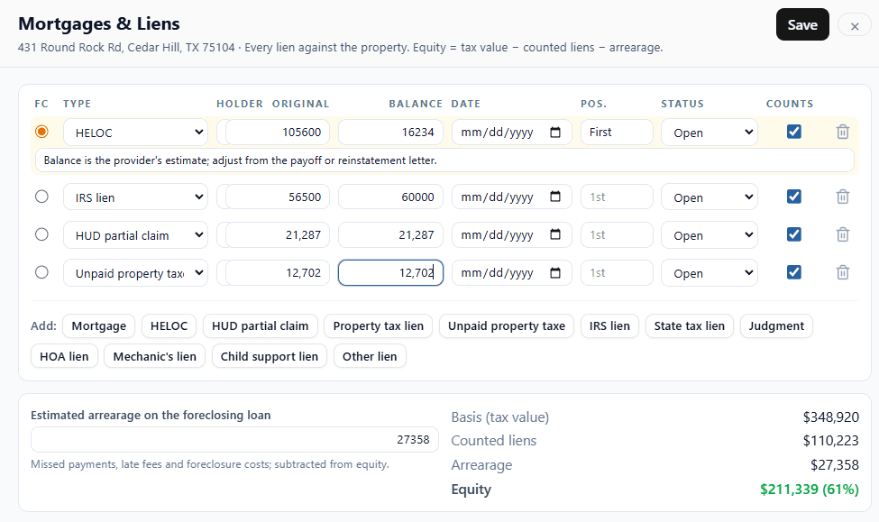
Task: Open calendar picker in IRS lien row
Action: 555,197
